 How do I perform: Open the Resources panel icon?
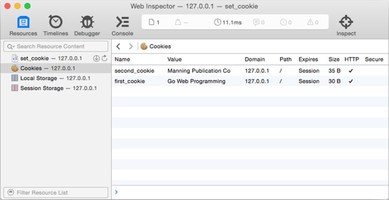pos(23,22)
